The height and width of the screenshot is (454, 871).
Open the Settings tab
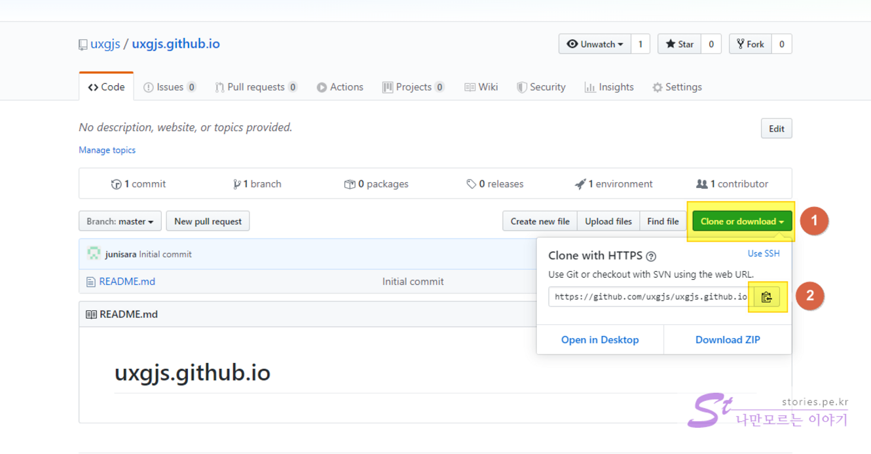click(677, 87)
